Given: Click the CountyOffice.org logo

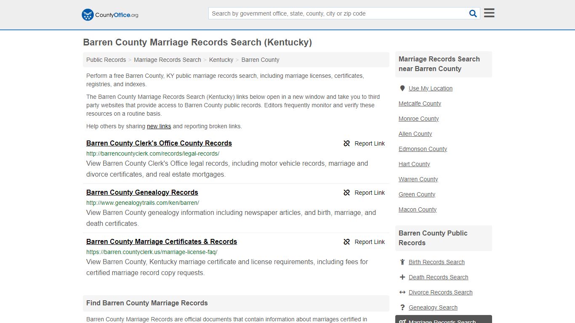Looking at the screenshot, I should [110, 15].
